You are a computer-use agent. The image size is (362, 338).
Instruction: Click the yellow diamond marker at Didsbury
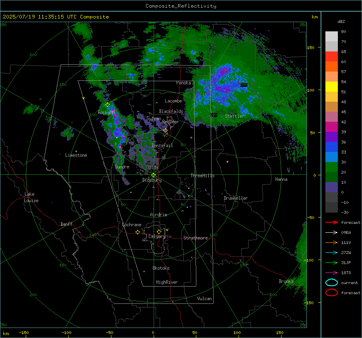click(x=153, y=175)
